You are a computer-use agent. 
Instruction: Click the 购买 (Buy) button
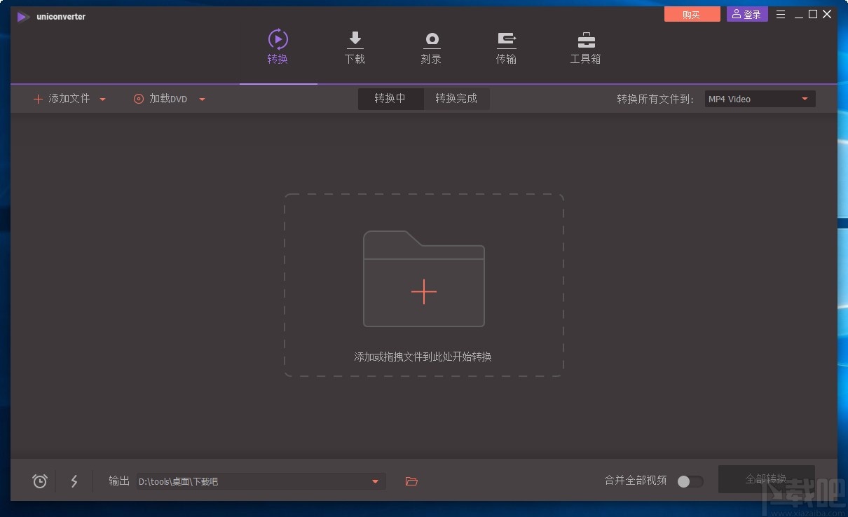point(692,14)
